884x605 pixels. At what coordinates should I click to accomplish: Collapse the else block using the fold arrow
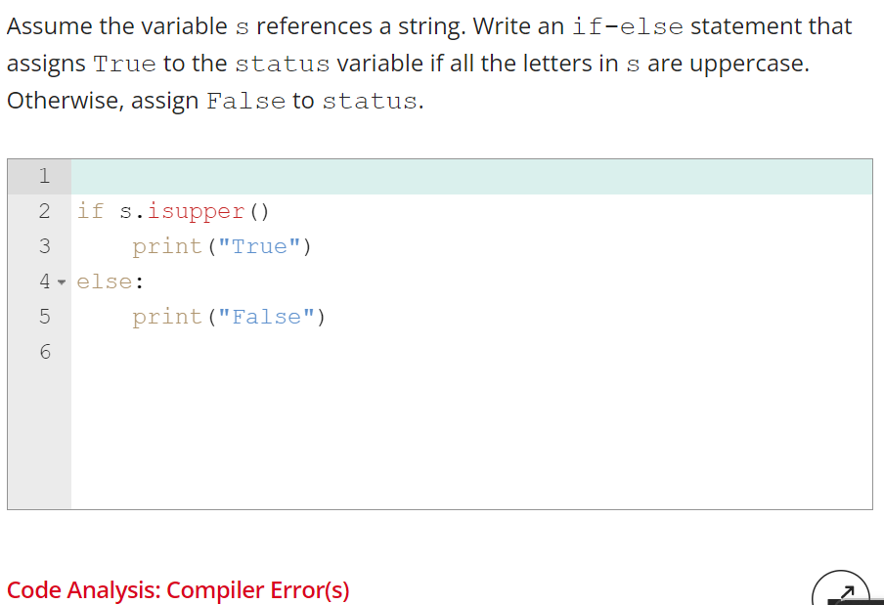pyautogui.click(x=62, y=281)
